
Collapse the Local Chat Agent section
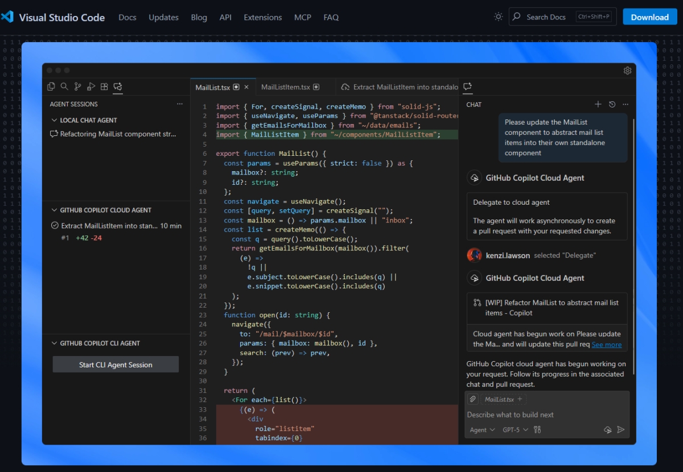(55, 120)
